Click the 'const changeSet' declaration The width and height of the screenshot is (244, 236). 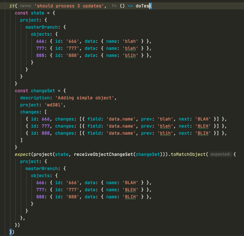click(35, 91)
